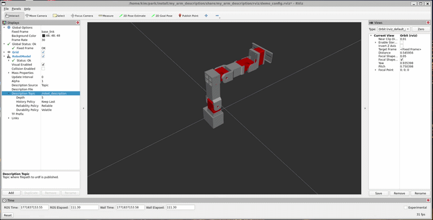Pick the Measure tool
433x220 pixels.
coord(106,16)
